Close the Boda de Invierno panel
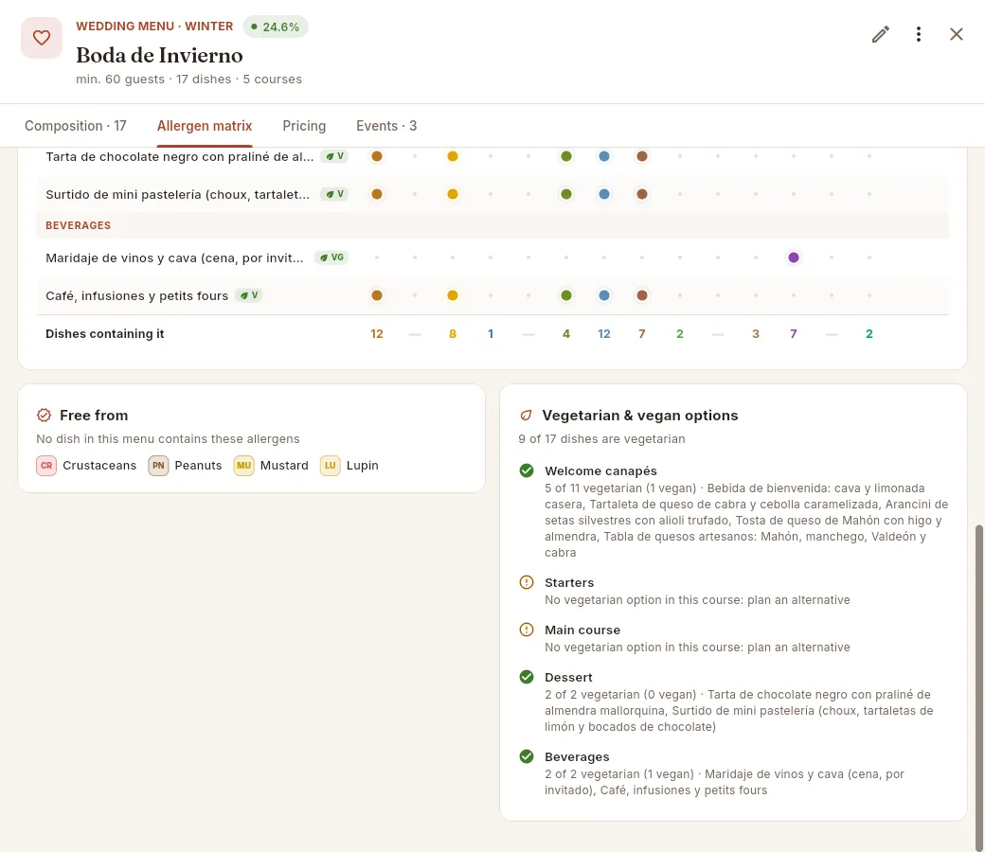 (956, 34)
